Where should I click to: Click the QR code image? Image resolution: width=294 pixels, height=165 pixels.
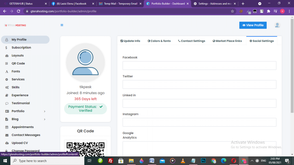pos(86,149)
